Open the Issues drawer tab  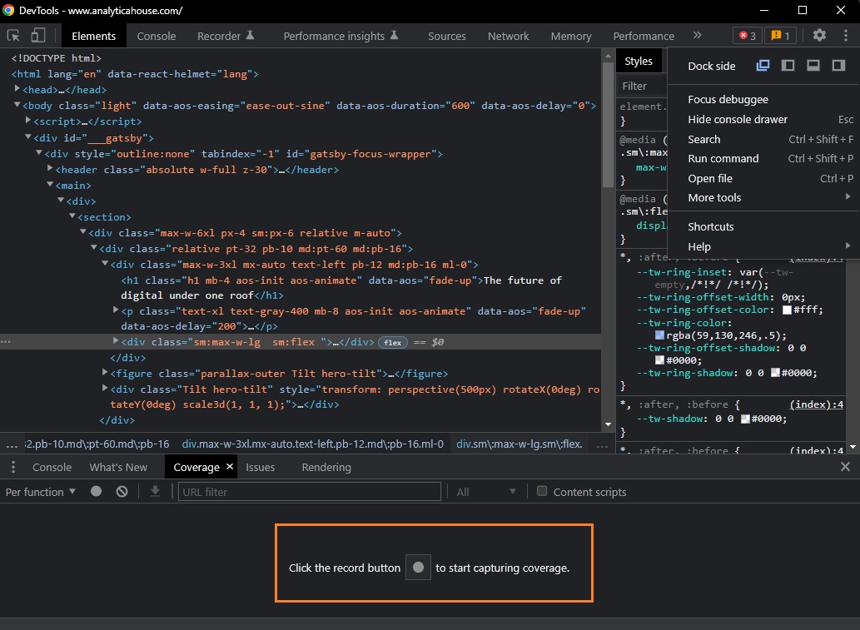click(x=260, y=467)
